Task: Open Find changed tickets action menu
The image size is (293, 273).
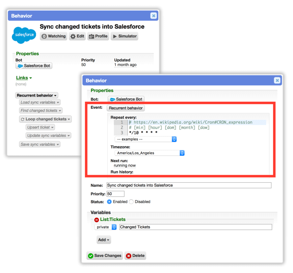Action: click(41, 110)
